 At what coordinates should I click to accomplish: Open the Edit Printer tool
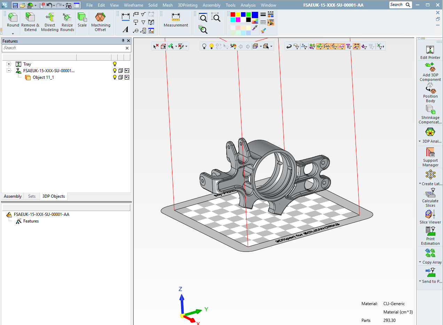pos(430,49)
